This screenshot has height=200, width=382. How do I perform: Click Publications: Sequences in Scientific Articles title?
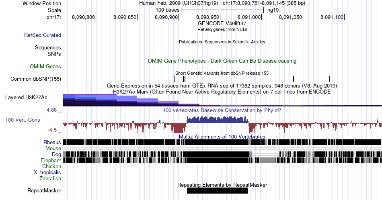[x=222, y=42]
